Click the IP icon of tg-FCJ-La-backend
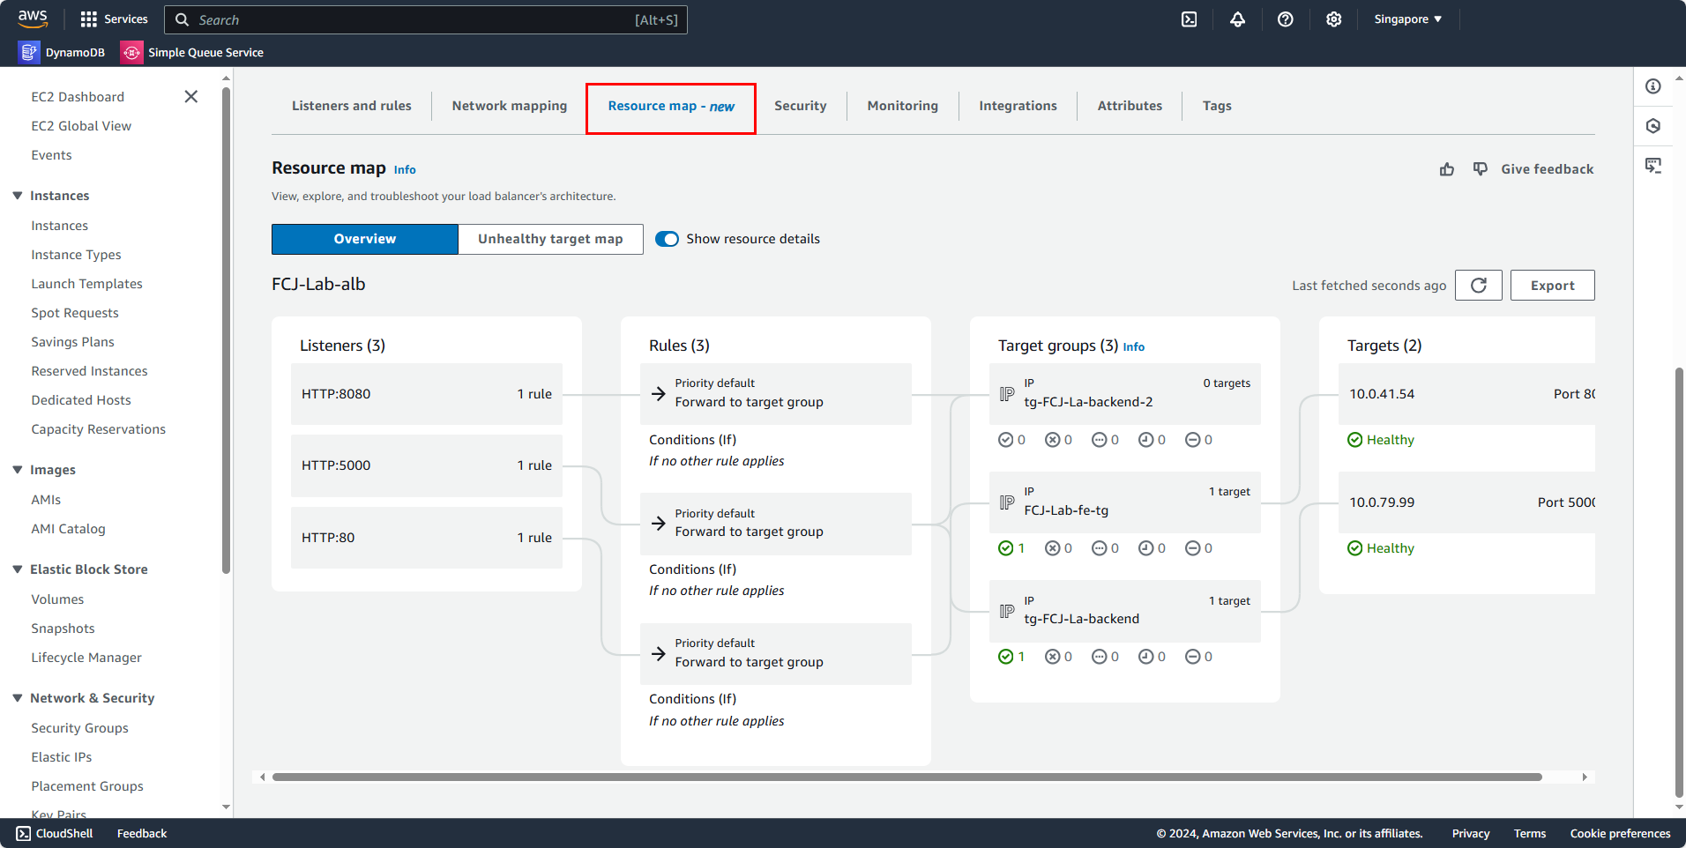The image size is (1686, 848). pyautogui.click(x=1007, y=611)
